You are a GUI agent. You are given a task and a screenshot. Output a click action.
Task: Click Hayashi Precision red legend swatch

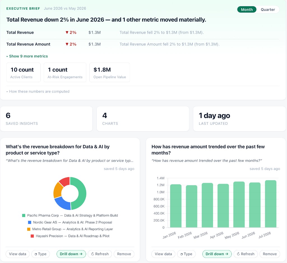32,236
